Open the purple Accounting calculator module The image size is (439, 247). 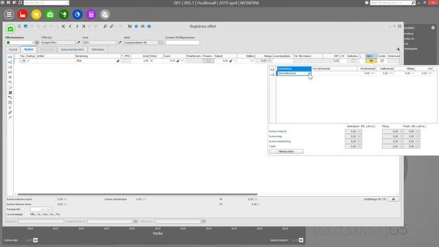(91, 14)
